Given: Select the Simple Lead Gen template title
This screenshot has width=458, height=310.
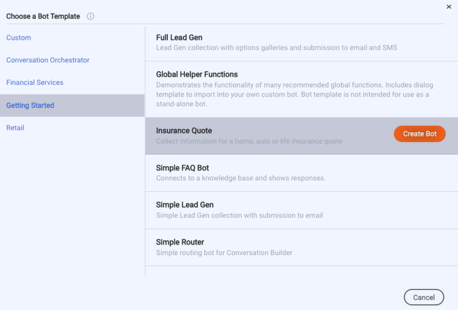Looking at the screenshot, I should (185, 205).
